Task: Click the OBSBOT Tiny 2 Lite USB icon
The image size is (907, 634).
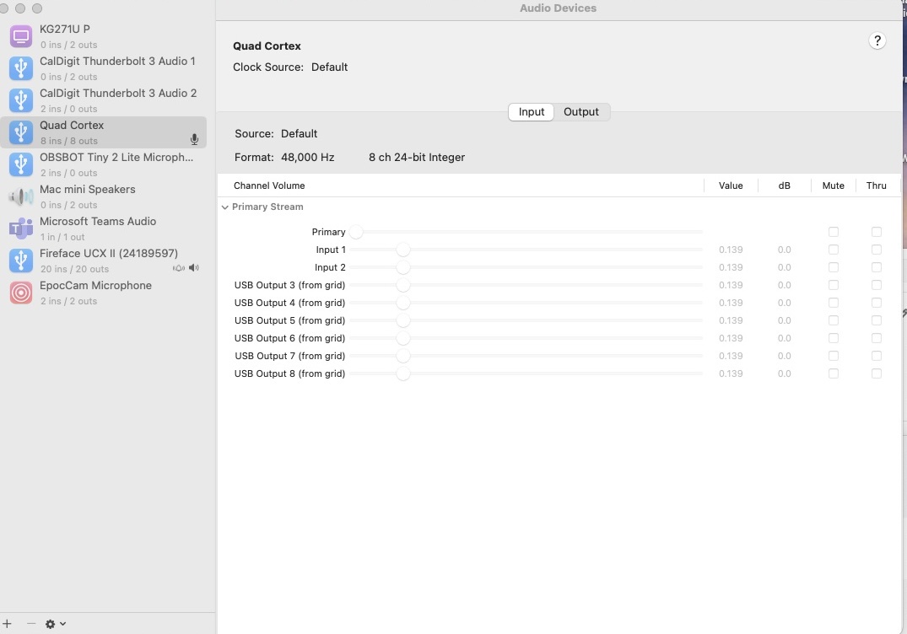Action: point(21,164)
